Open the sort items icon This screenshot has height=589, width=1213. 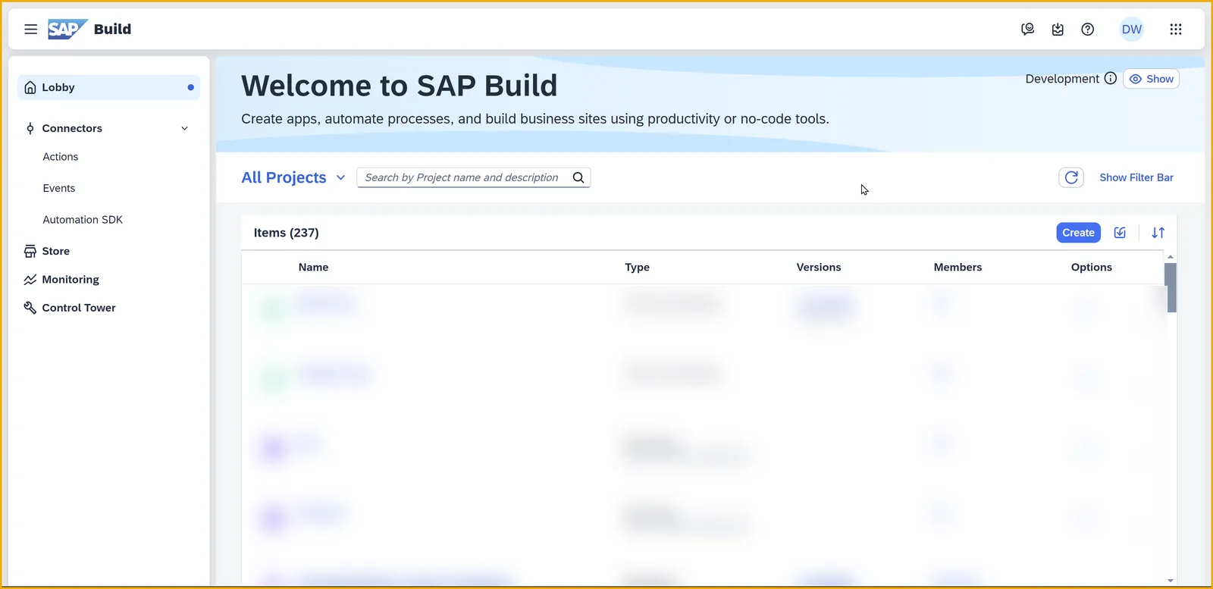[1158, 233]
